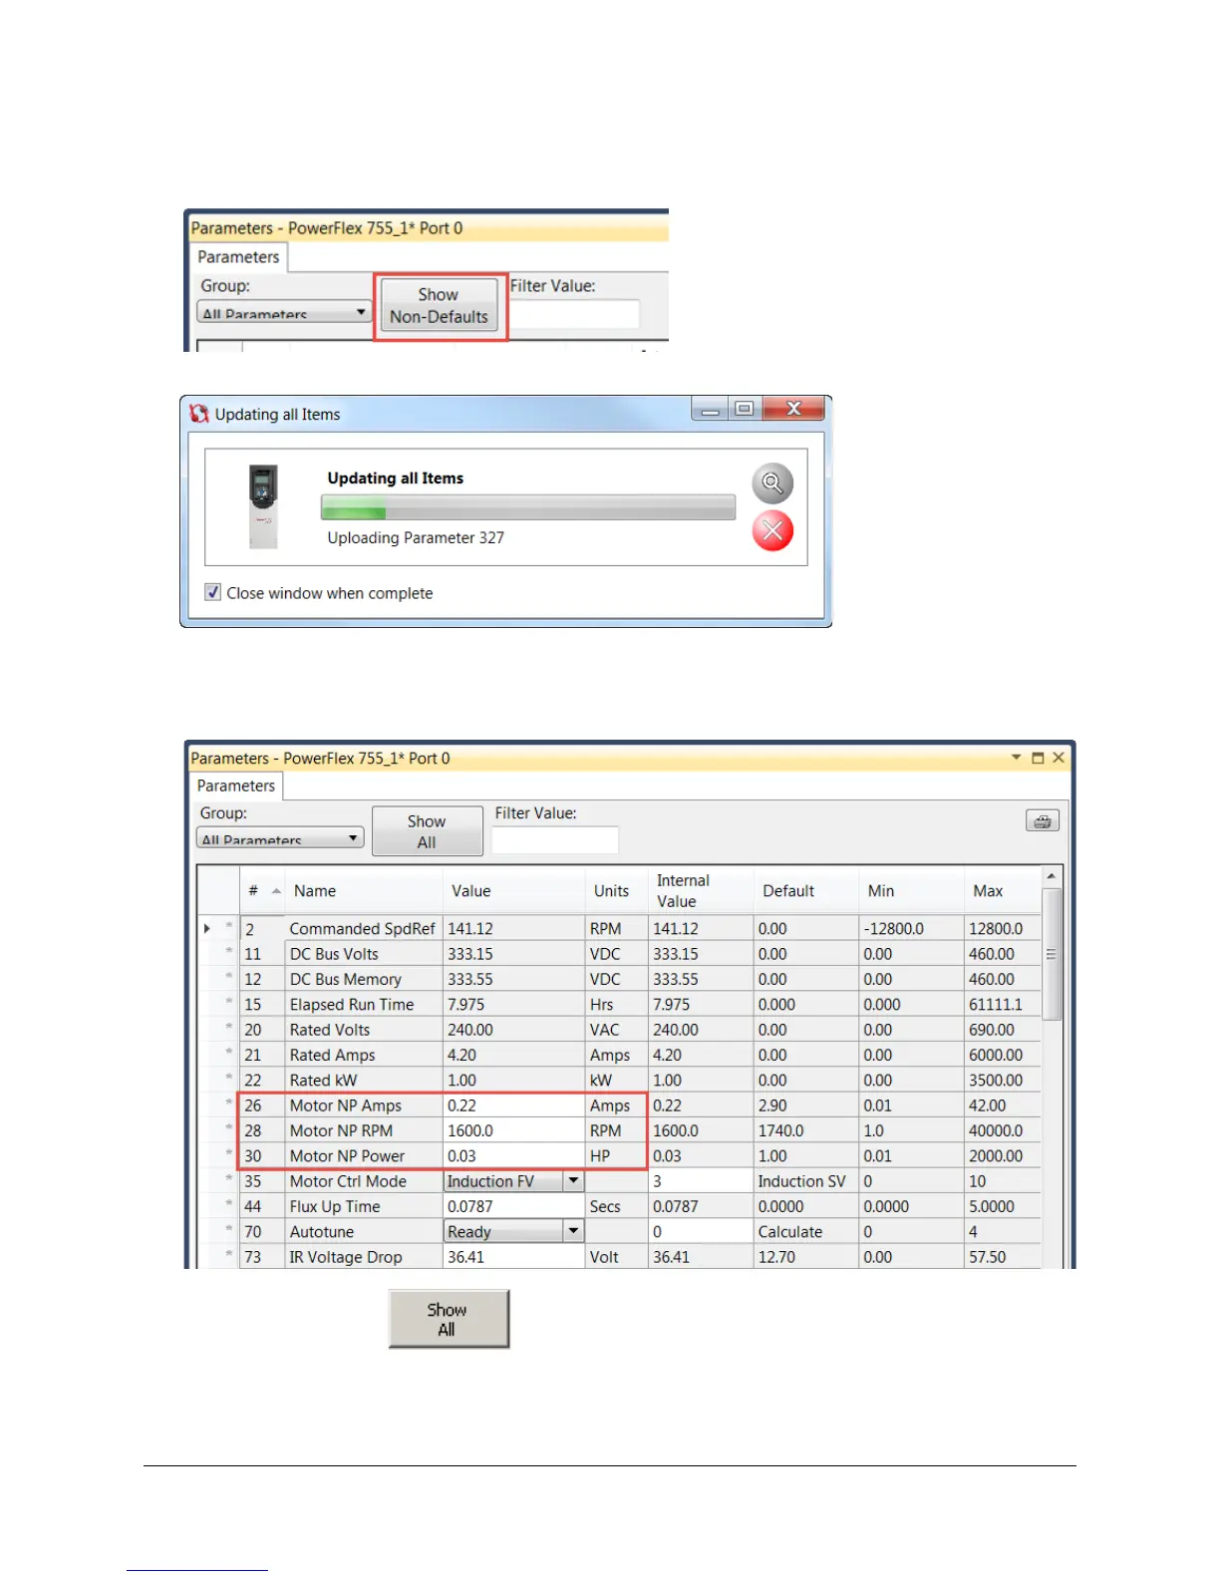Click Motor NP Power value cell 0.03
Screen dimensions: 1220x1579
[513, 1156]
